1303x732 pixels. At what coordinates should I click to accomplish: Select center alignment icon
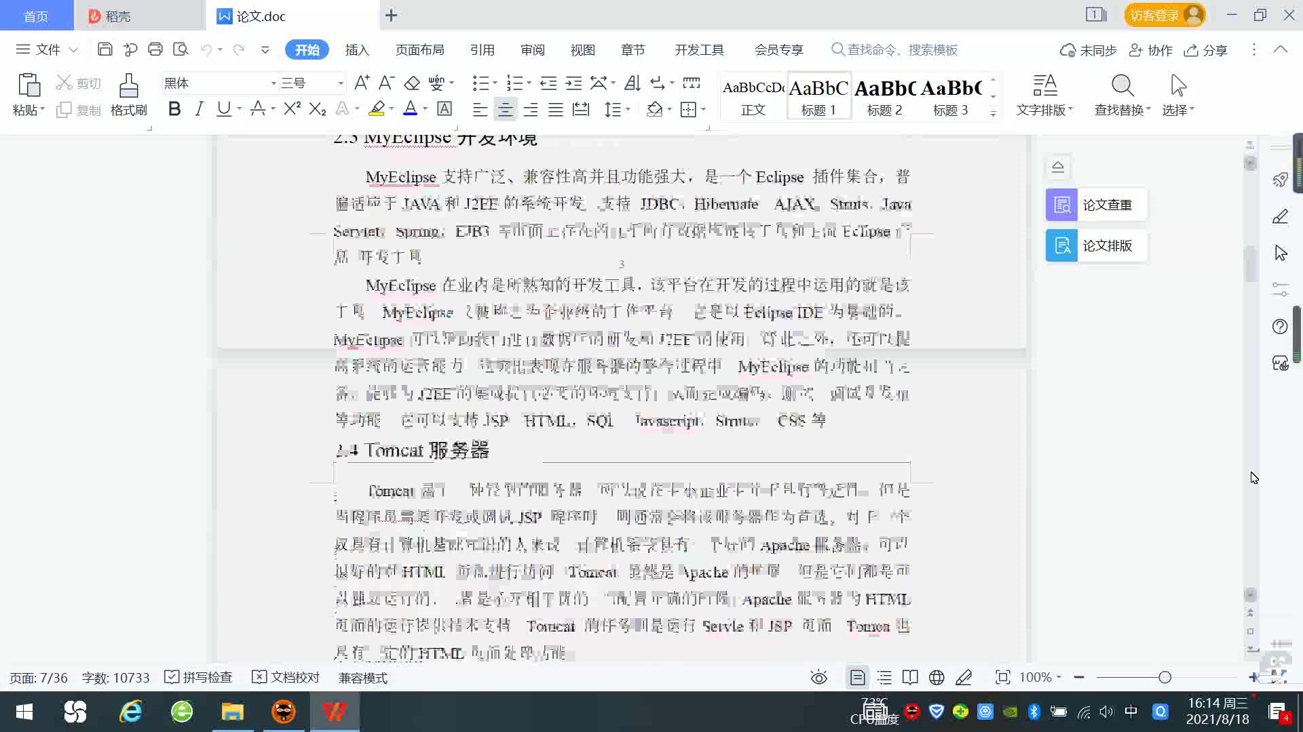(x=505, y=109)
